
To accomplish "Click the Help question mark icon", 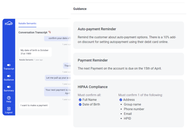I will click(x=9, y=98).
